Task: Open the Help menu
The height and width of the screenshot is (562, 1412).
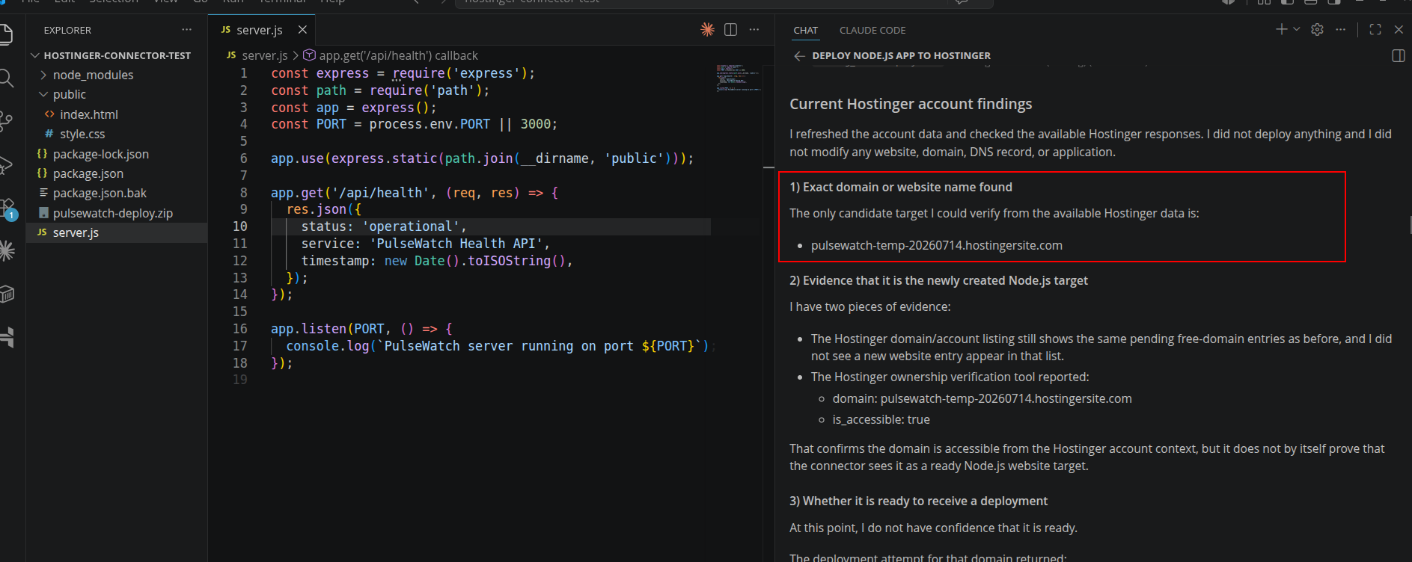Action: (332, 1)
